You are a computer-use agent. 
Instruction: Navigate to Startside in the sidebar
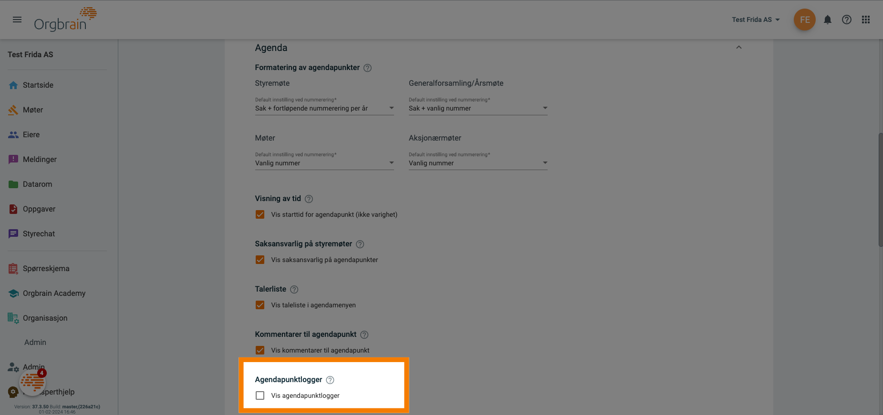38,85
